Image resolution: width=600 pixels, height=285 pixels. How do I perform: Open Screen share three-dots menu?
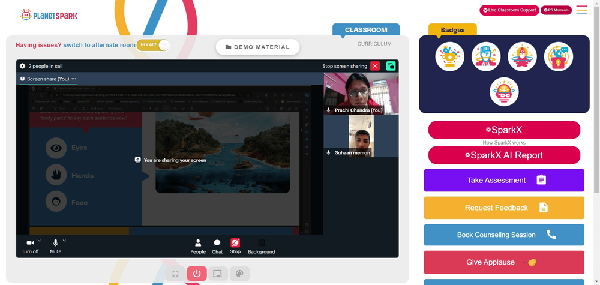pyautogui.click(x=74, y=79)
